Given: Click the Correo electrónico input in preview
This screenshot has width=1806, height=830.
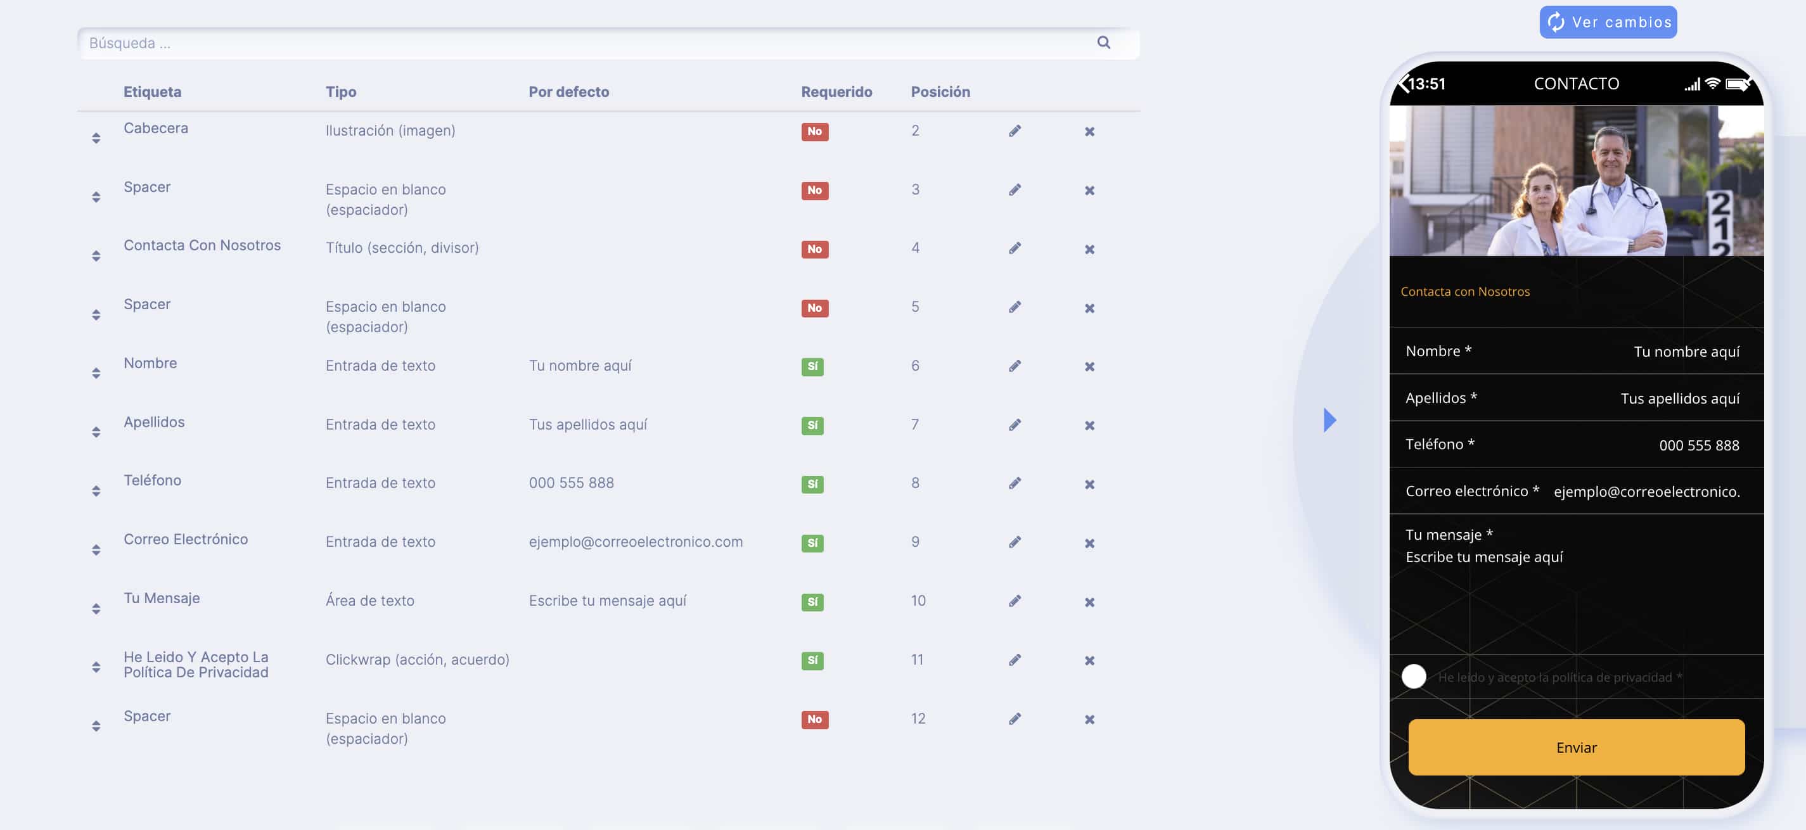Looking at the screenshot, I should [1576, 490].
